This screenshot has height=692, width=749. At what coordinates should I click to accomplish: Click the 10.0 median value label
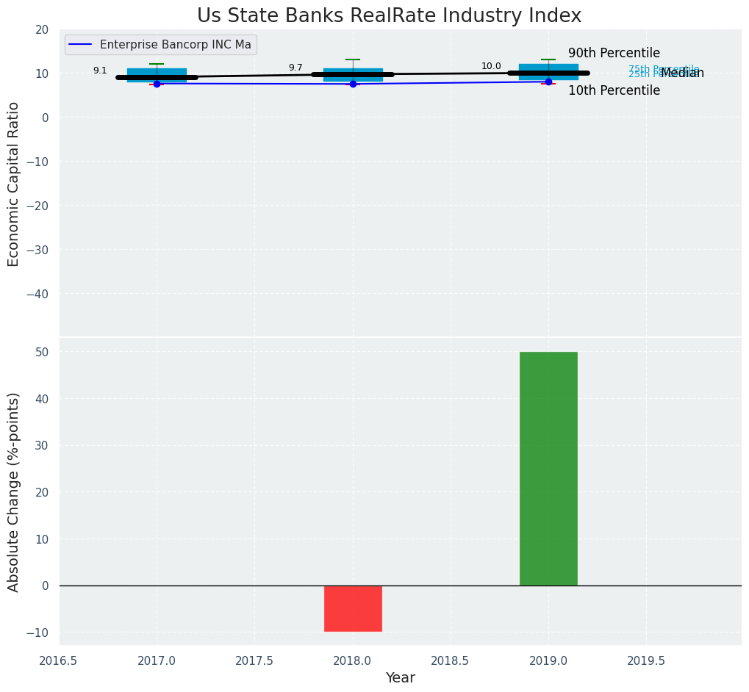tap(491, 66)
